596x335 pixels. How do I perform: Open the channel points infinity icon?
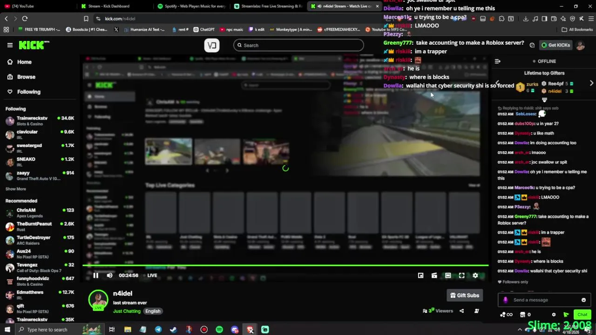pos(506,315)
